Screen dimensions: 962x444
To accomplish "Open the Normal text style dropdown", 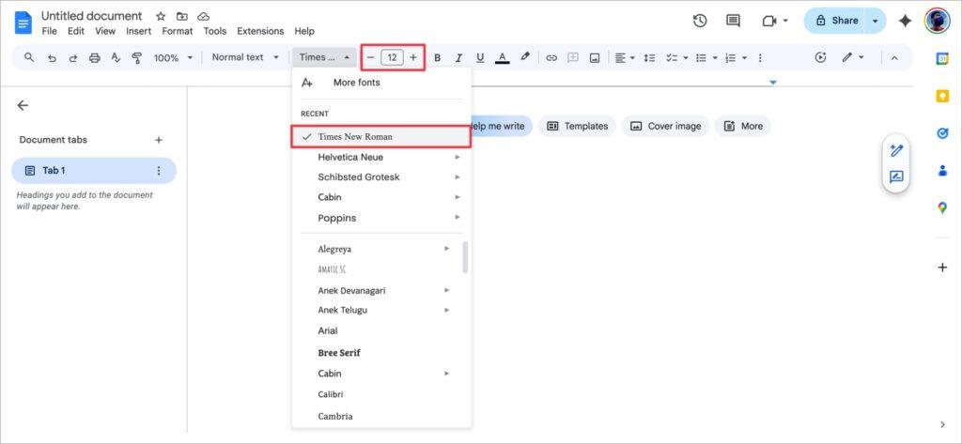I will [245, 57].
